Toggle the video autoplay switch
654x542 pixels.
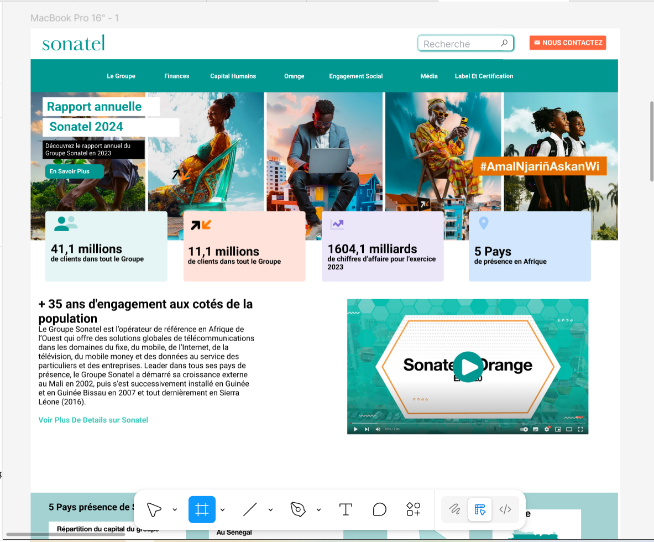[x=524, y=429]
